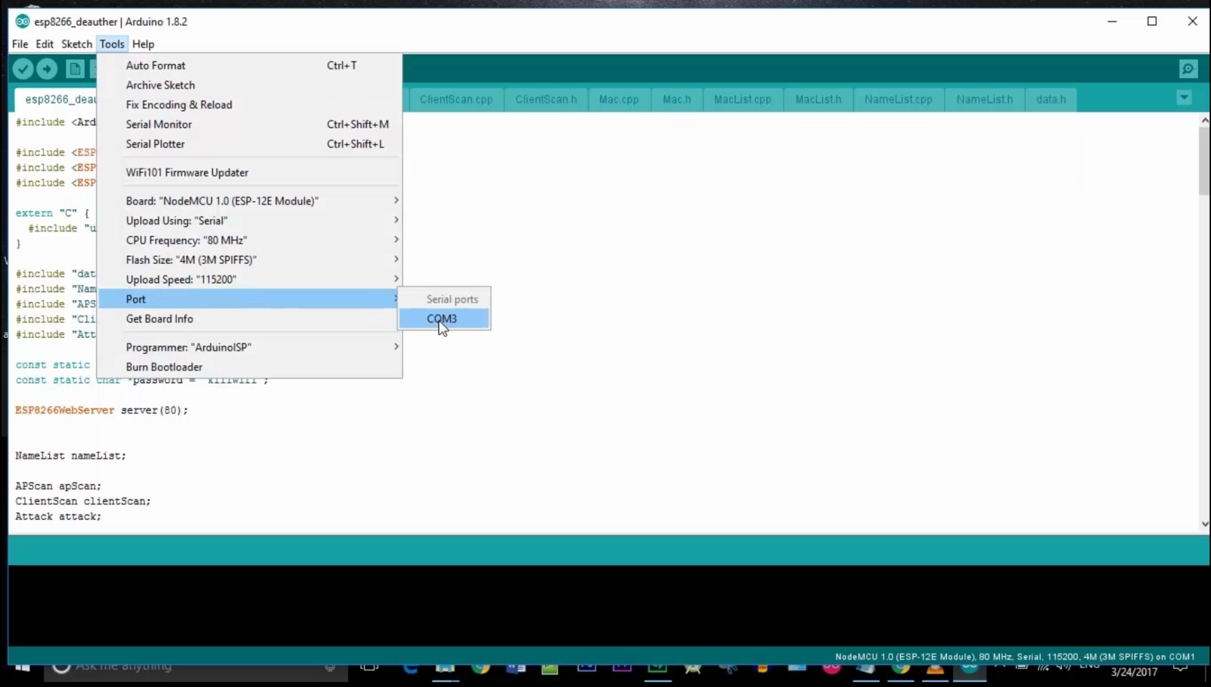Expand Programmer ArduinoISP submenu
The image size is (1211, 687).
coord(250,347)
